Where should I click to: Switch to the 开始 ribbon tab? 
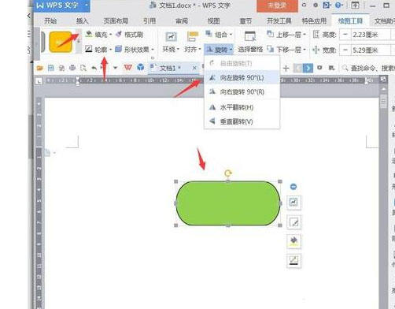click(50, 21)
